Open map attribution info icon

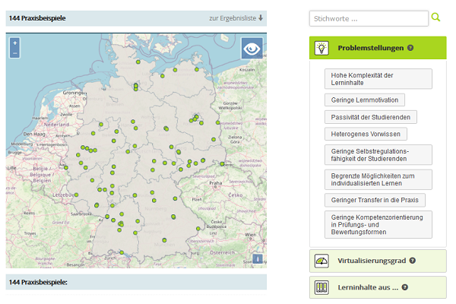click(258, 258)
